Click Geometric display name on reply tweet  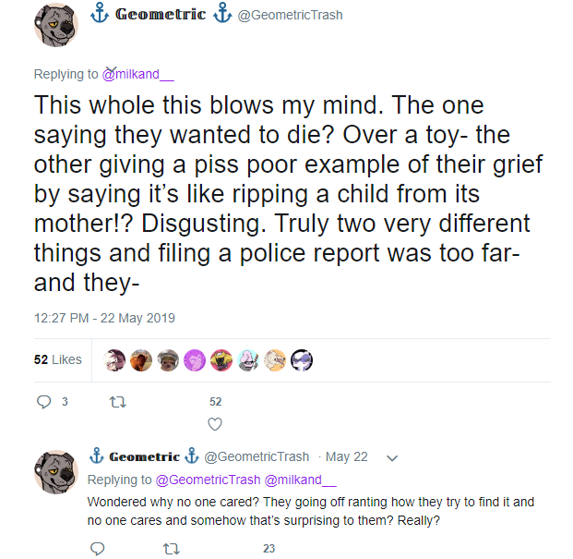point(144,456)
